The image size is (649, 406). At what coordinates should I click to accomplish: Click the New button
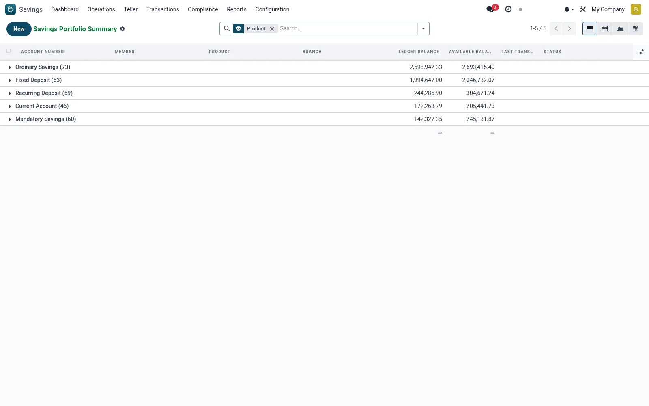point(19,29)
